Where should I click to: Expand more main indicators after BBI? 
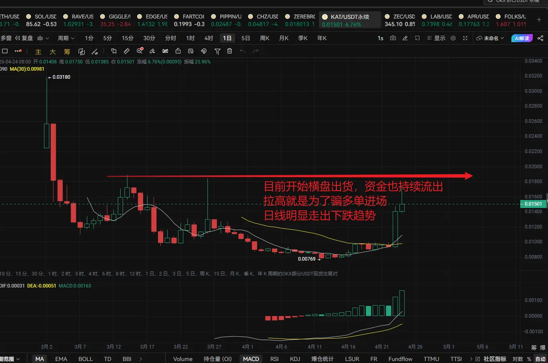tap(141, 359)
